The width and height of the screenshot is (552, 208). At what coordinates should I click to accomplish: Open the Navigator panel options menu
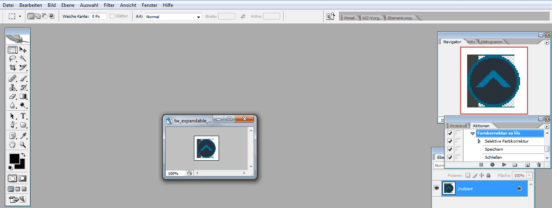point(547,42)
